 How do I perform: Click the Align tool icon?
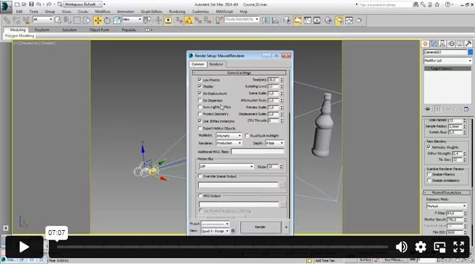pos(275,20)
